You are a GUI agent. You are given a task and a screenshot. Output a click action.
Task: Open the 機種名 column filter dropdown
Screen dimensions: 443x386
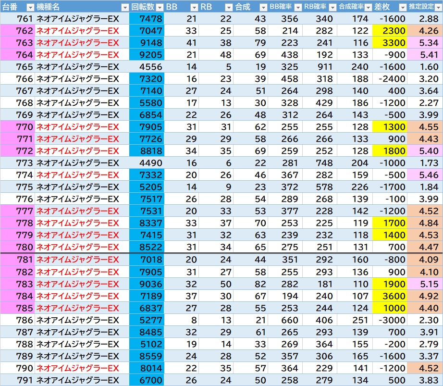point(125,7)
